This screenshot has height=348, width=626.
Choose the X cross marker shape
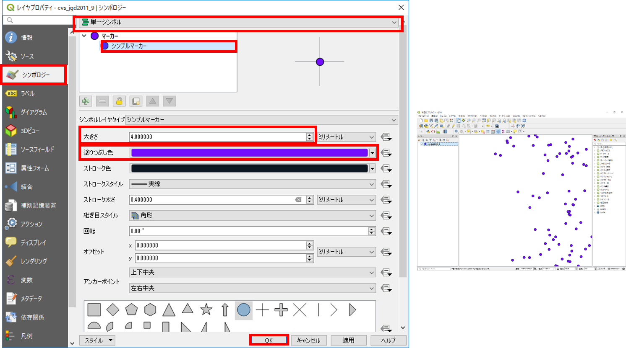click(x=300, y=310)
